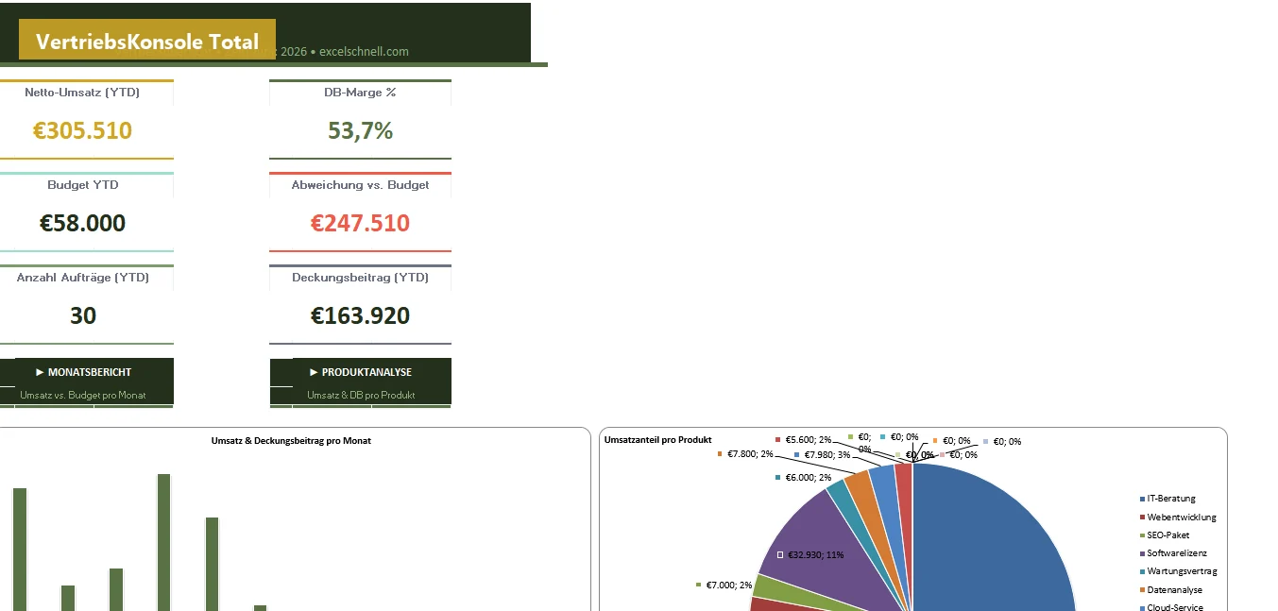Click the 'Umsatz & DB pro Produkt' caption
The width and height of the screenshot is (1278, 611).
point(361,395)
